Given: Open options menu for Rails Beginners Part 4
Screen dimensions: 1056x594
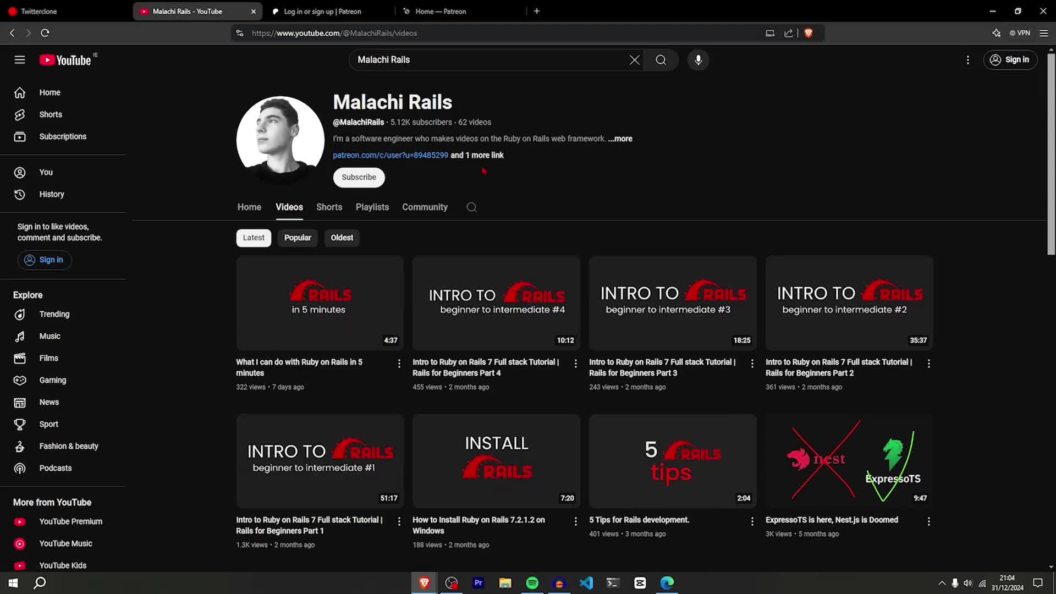Looking at the screenshot, I should click(576, 364).
